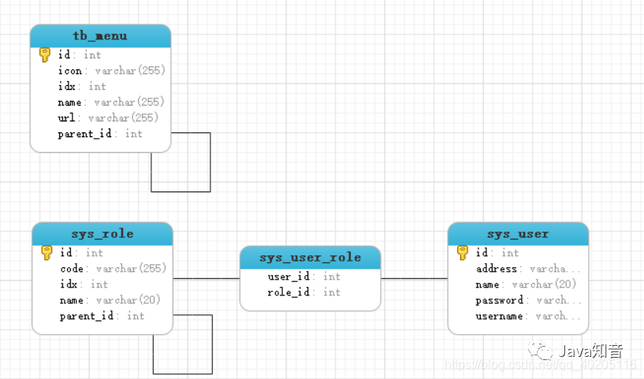
Task: Click the sys_role self-referencing relation line
Action: pyautogui.click(x=212, y=344)
